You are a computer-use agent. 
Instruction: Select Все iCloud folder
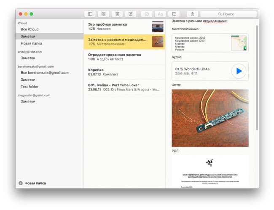coord(49,29)
